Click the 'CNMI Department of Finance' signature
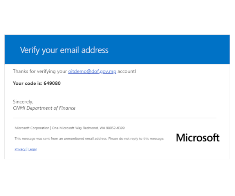Image resolution: width=235 pixels, height=196 pixels. click(x=44, y=108)
